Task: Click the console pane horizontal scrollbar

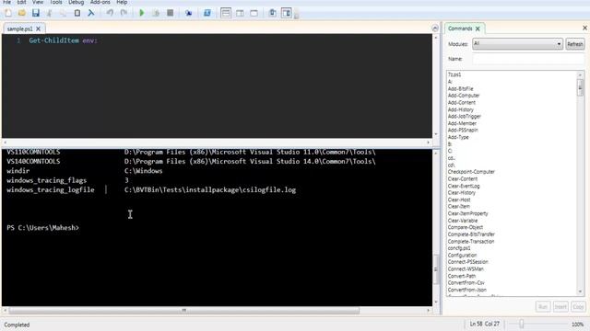Action: pos(184,311)
